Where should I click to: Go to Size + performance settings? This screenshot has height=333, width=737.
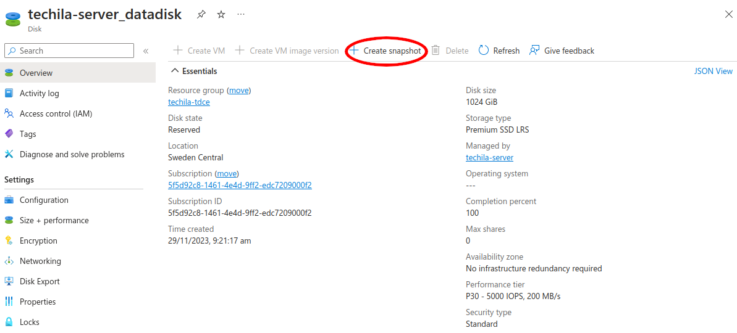click(x=54, y=220)
